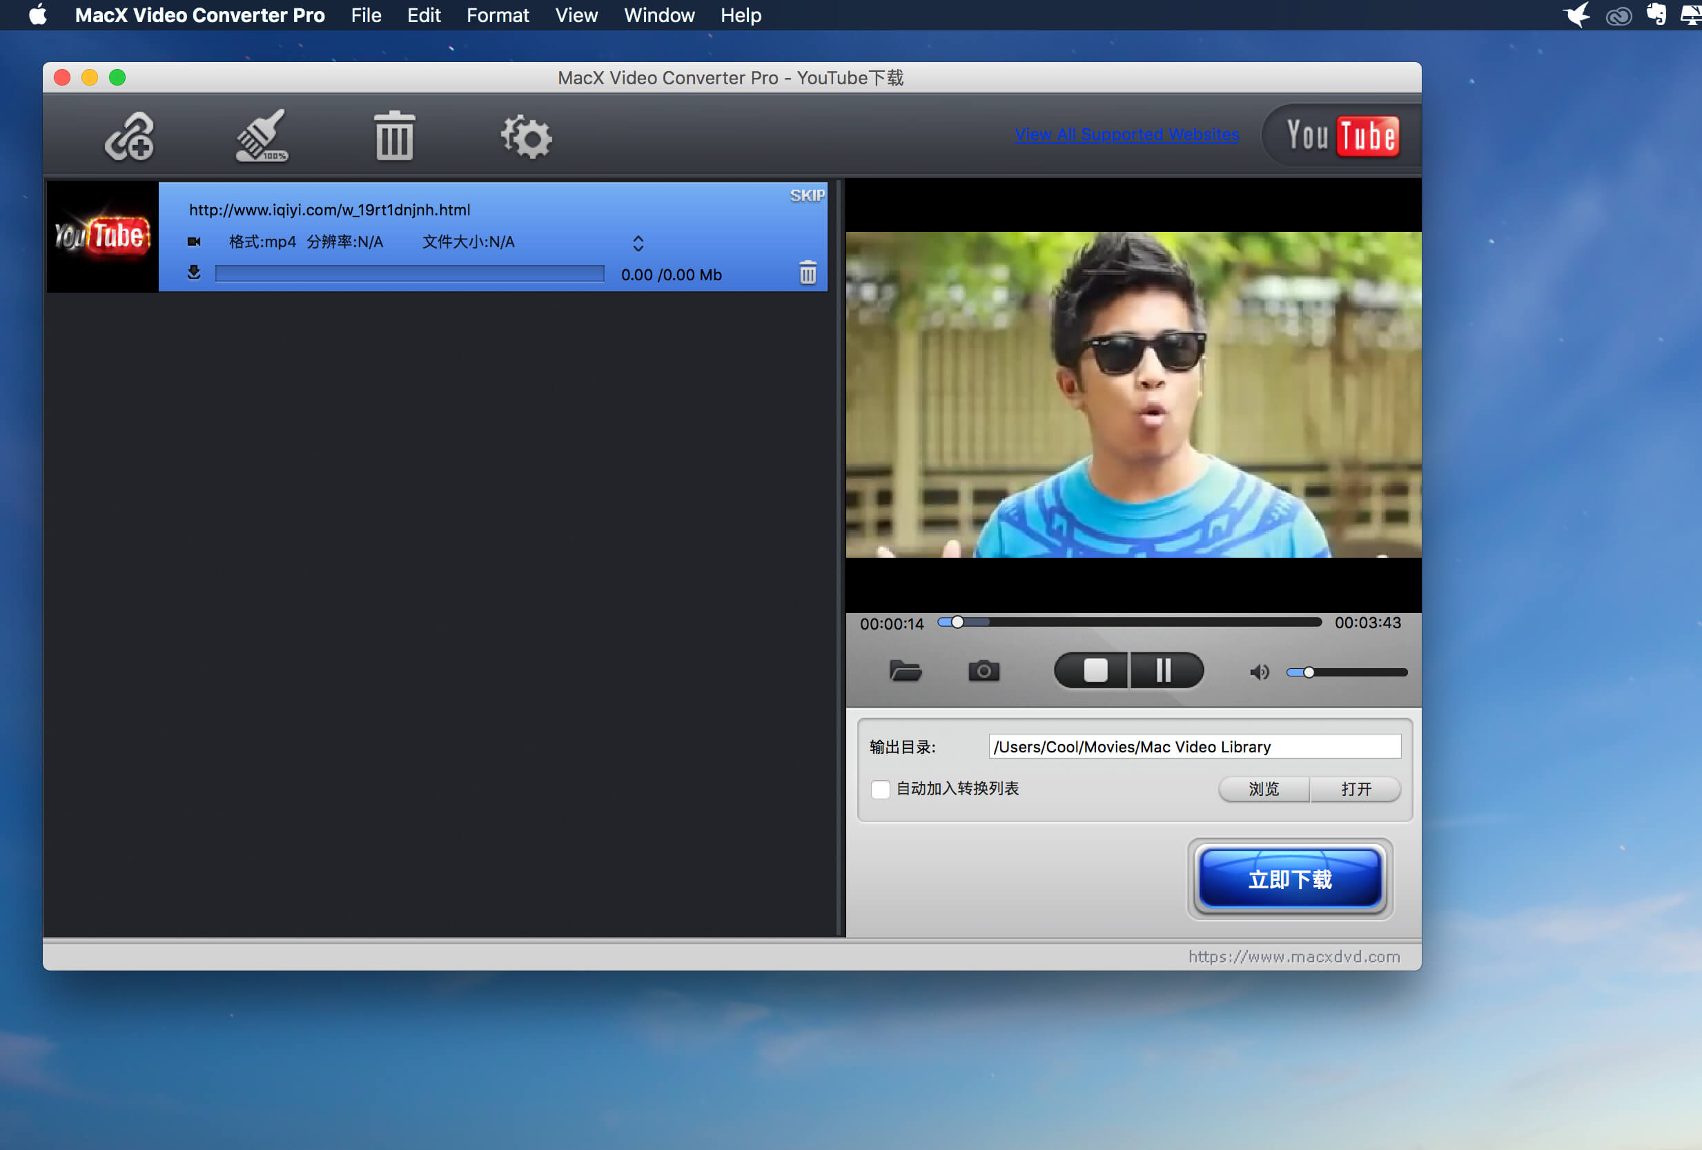Open the Edit menu
The width and height of the screenshot is (1702, 1150).
click(x=423, y=15)
